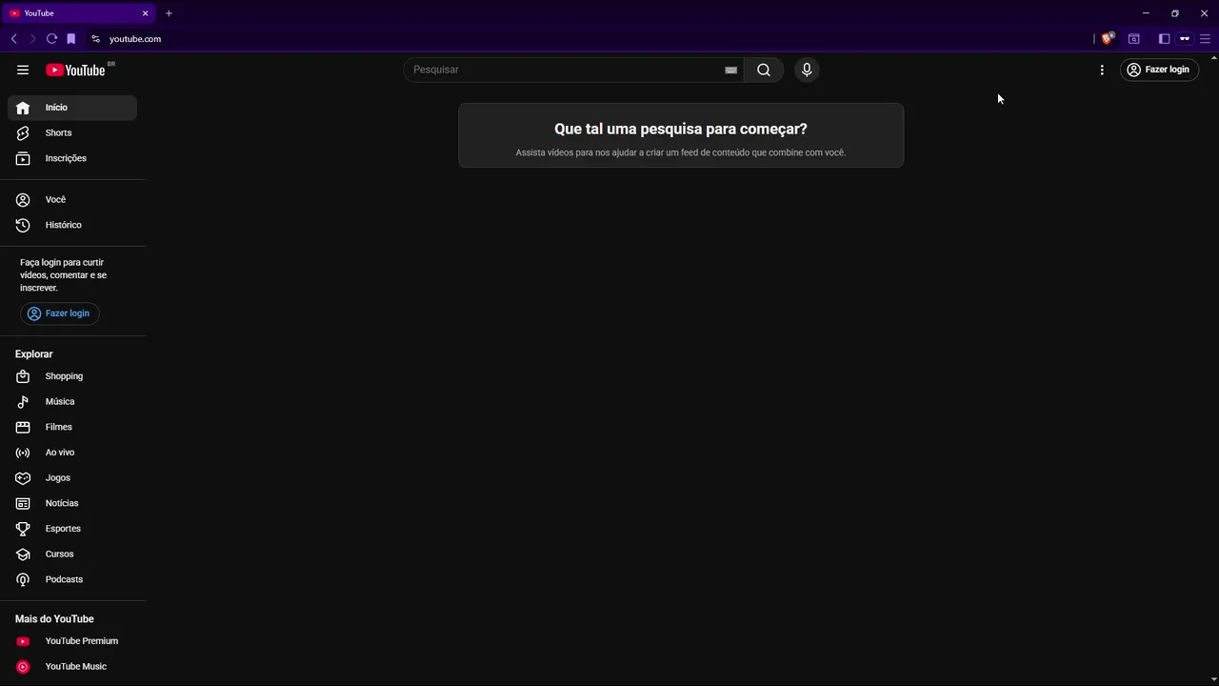Click the Música note icon
The width and height of the screenshot is (1219, 686).
(23, 402)
